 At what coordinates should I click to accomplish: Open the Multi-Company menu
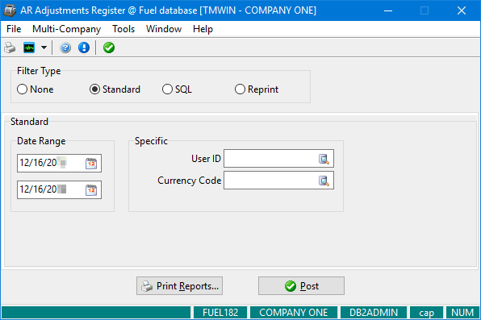click(66, 29)
